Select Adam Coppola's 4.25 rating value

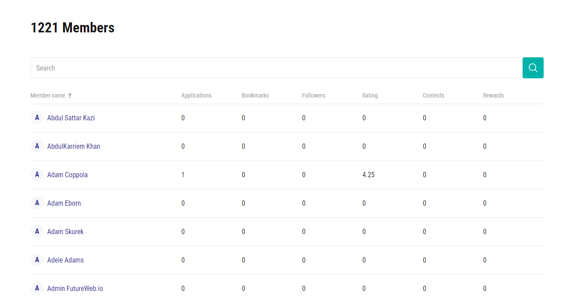click(x=368, y=175)
